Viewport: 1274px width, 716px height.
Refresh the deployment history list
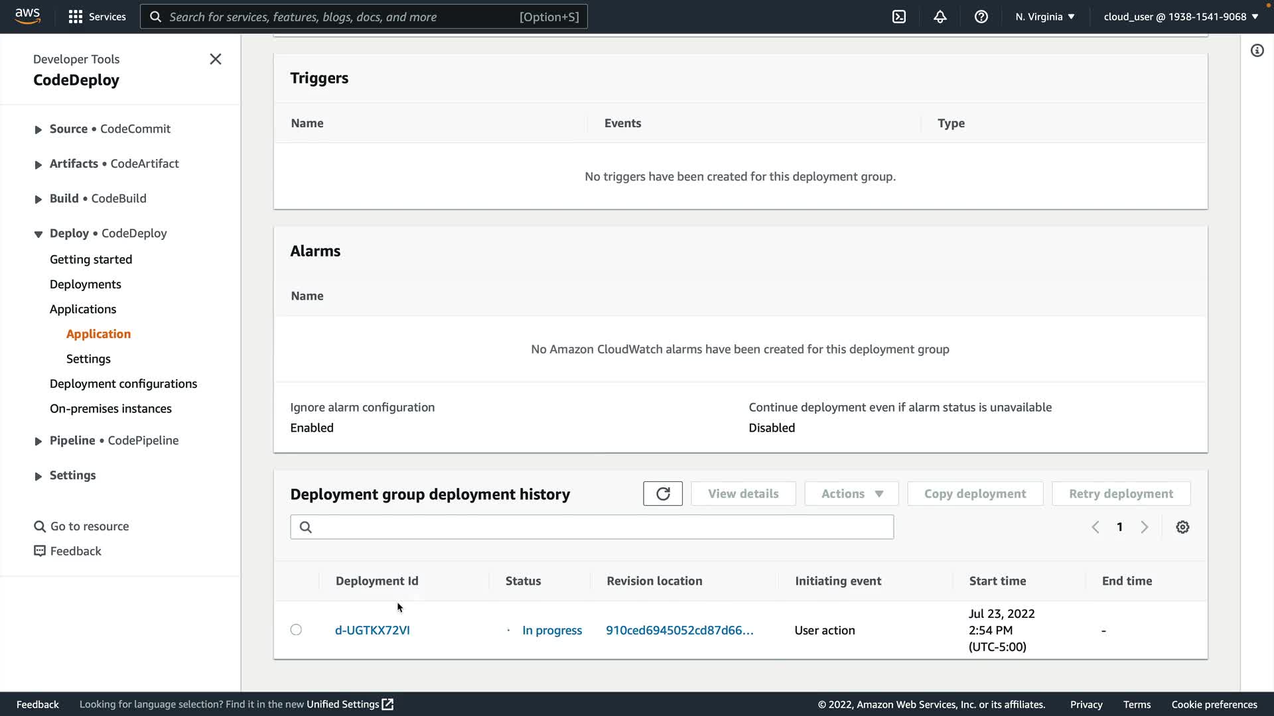pyautogui.click(x=662, y=494)
